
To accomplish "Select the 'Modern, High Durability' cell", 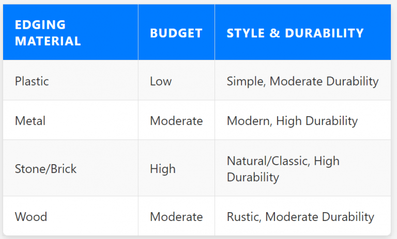I will pos(292,121).
